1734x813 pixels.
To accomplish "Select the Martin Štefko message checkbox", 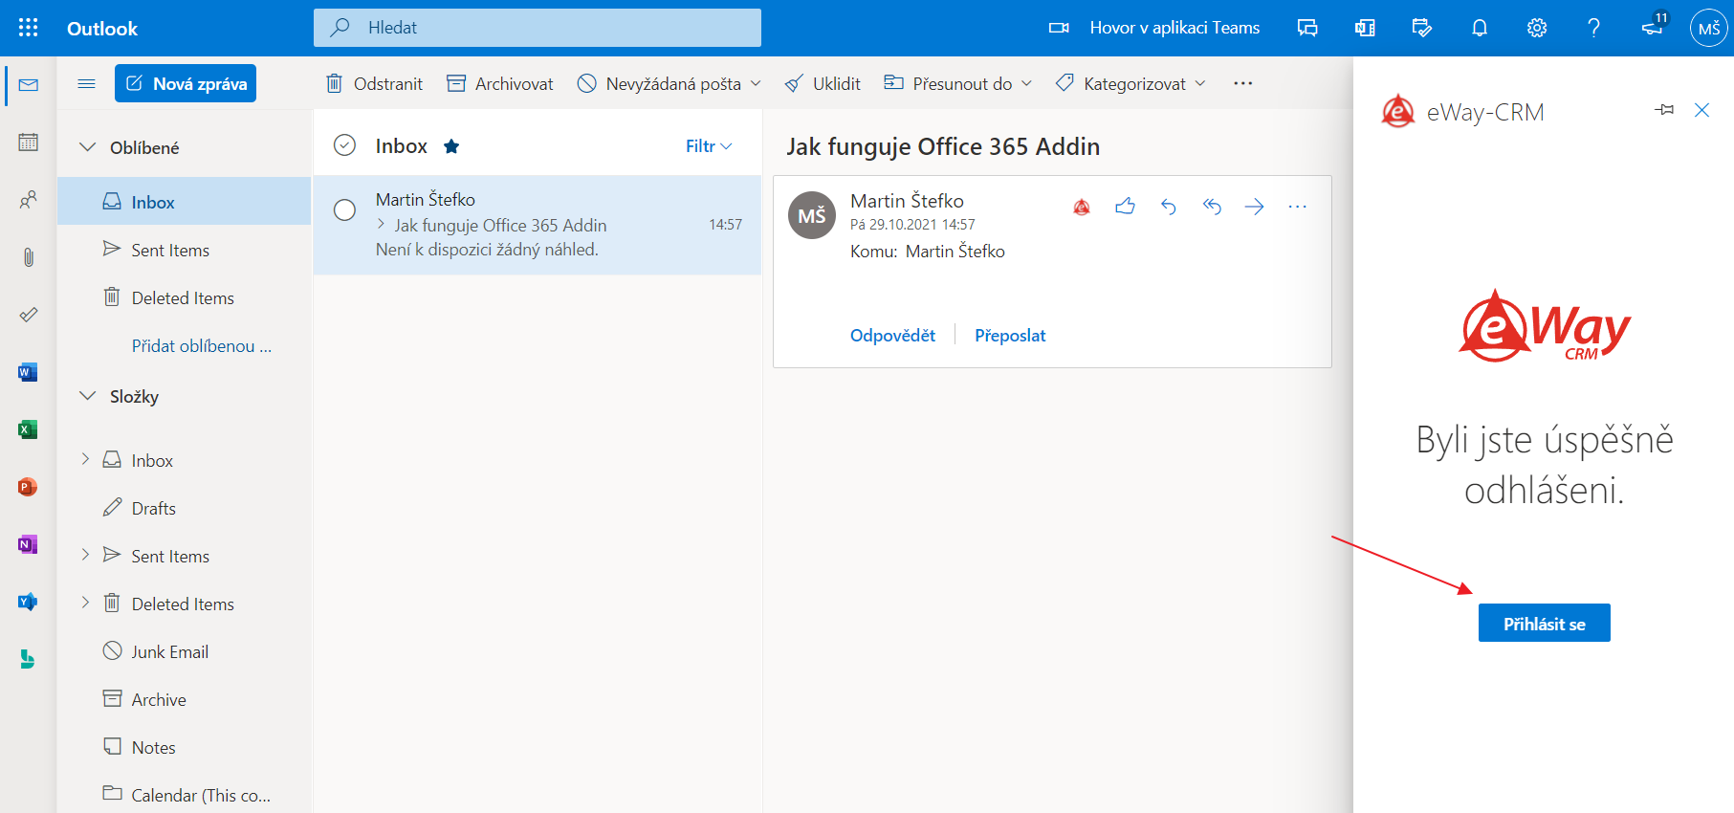I will (344, 209).
